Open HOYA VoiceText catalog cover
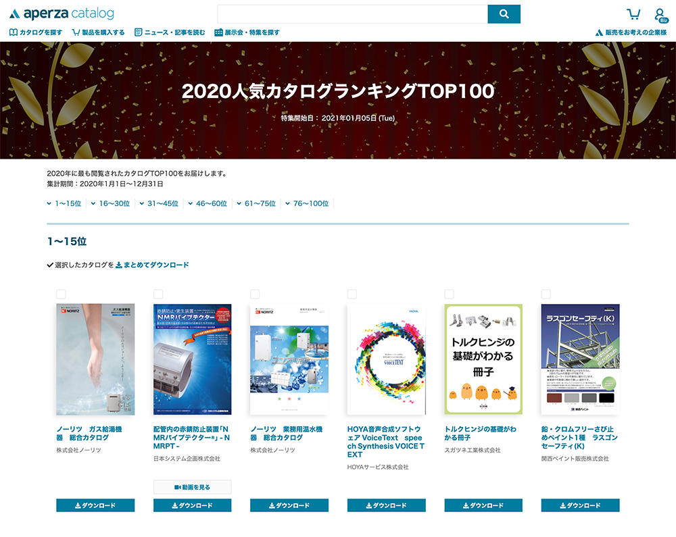 point(386,359)
